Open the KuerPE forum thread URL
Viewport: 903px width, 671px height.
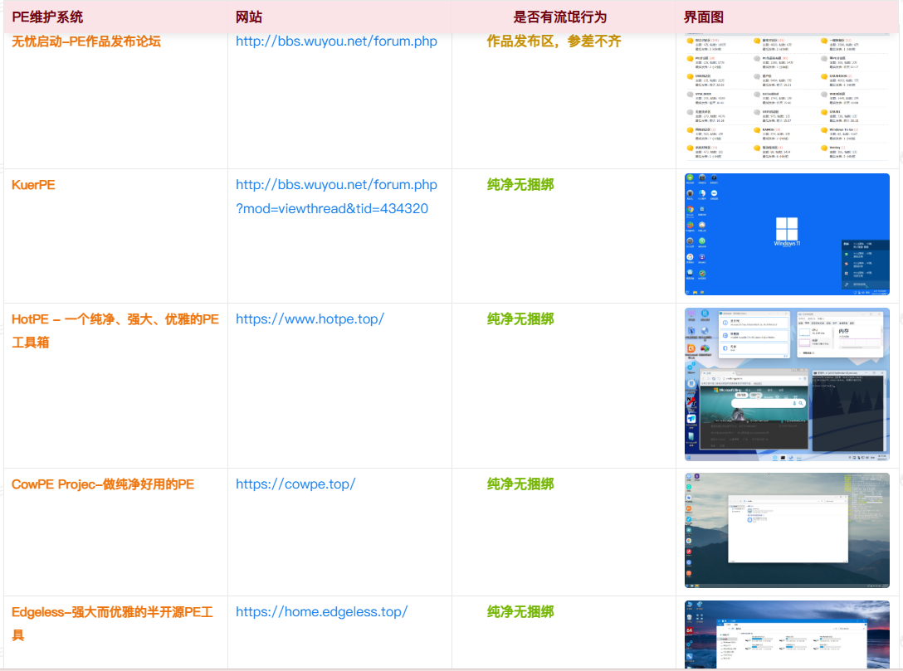336,197
